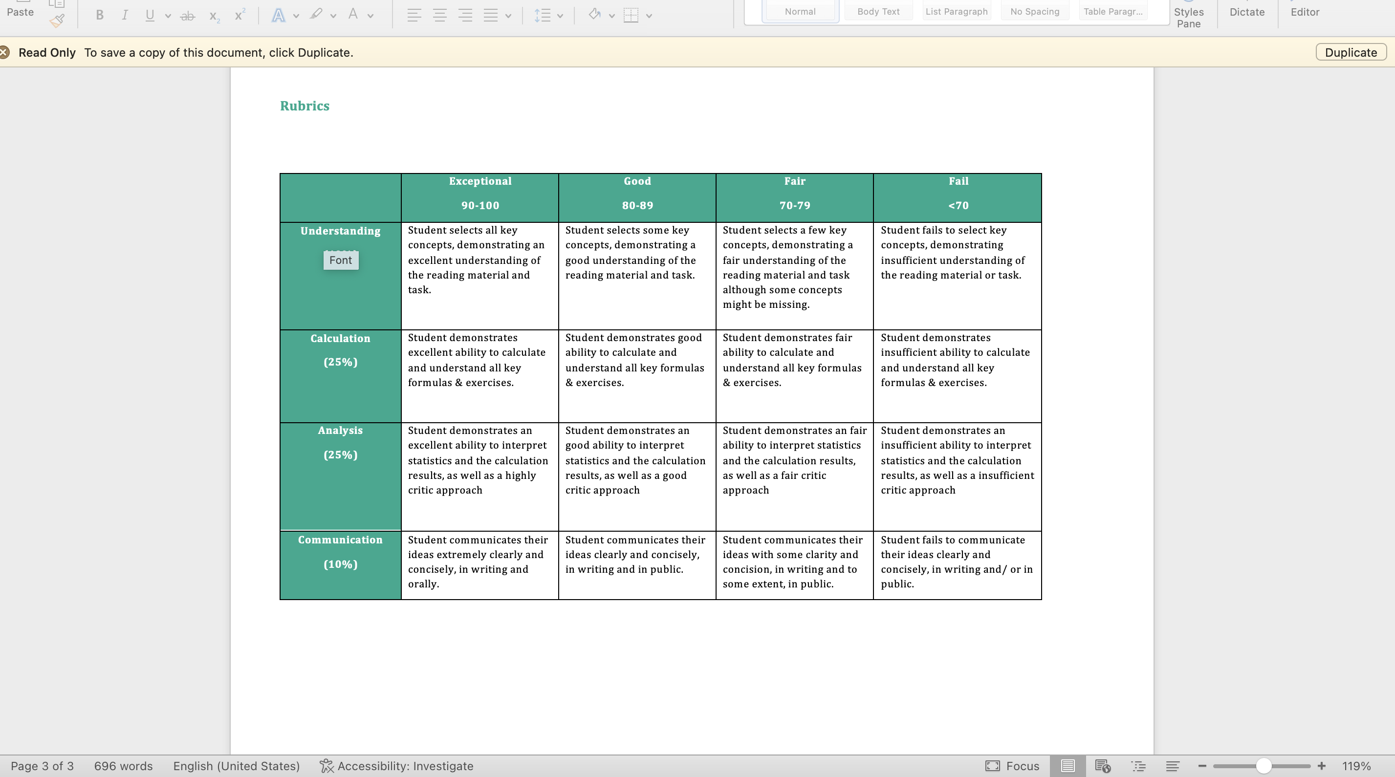Apply the Body Text style
Image resolution: width=1395 pixels, height=777 pixels.
(878, 10)
